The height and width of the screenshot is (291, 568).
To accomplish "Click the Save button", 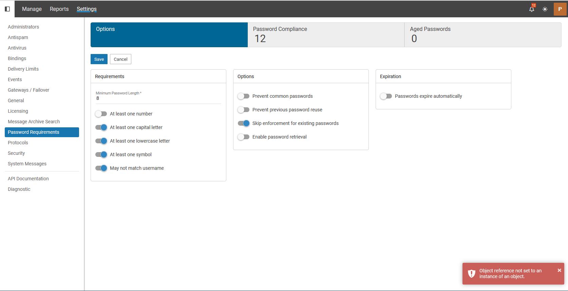I will tap(99, 59).
